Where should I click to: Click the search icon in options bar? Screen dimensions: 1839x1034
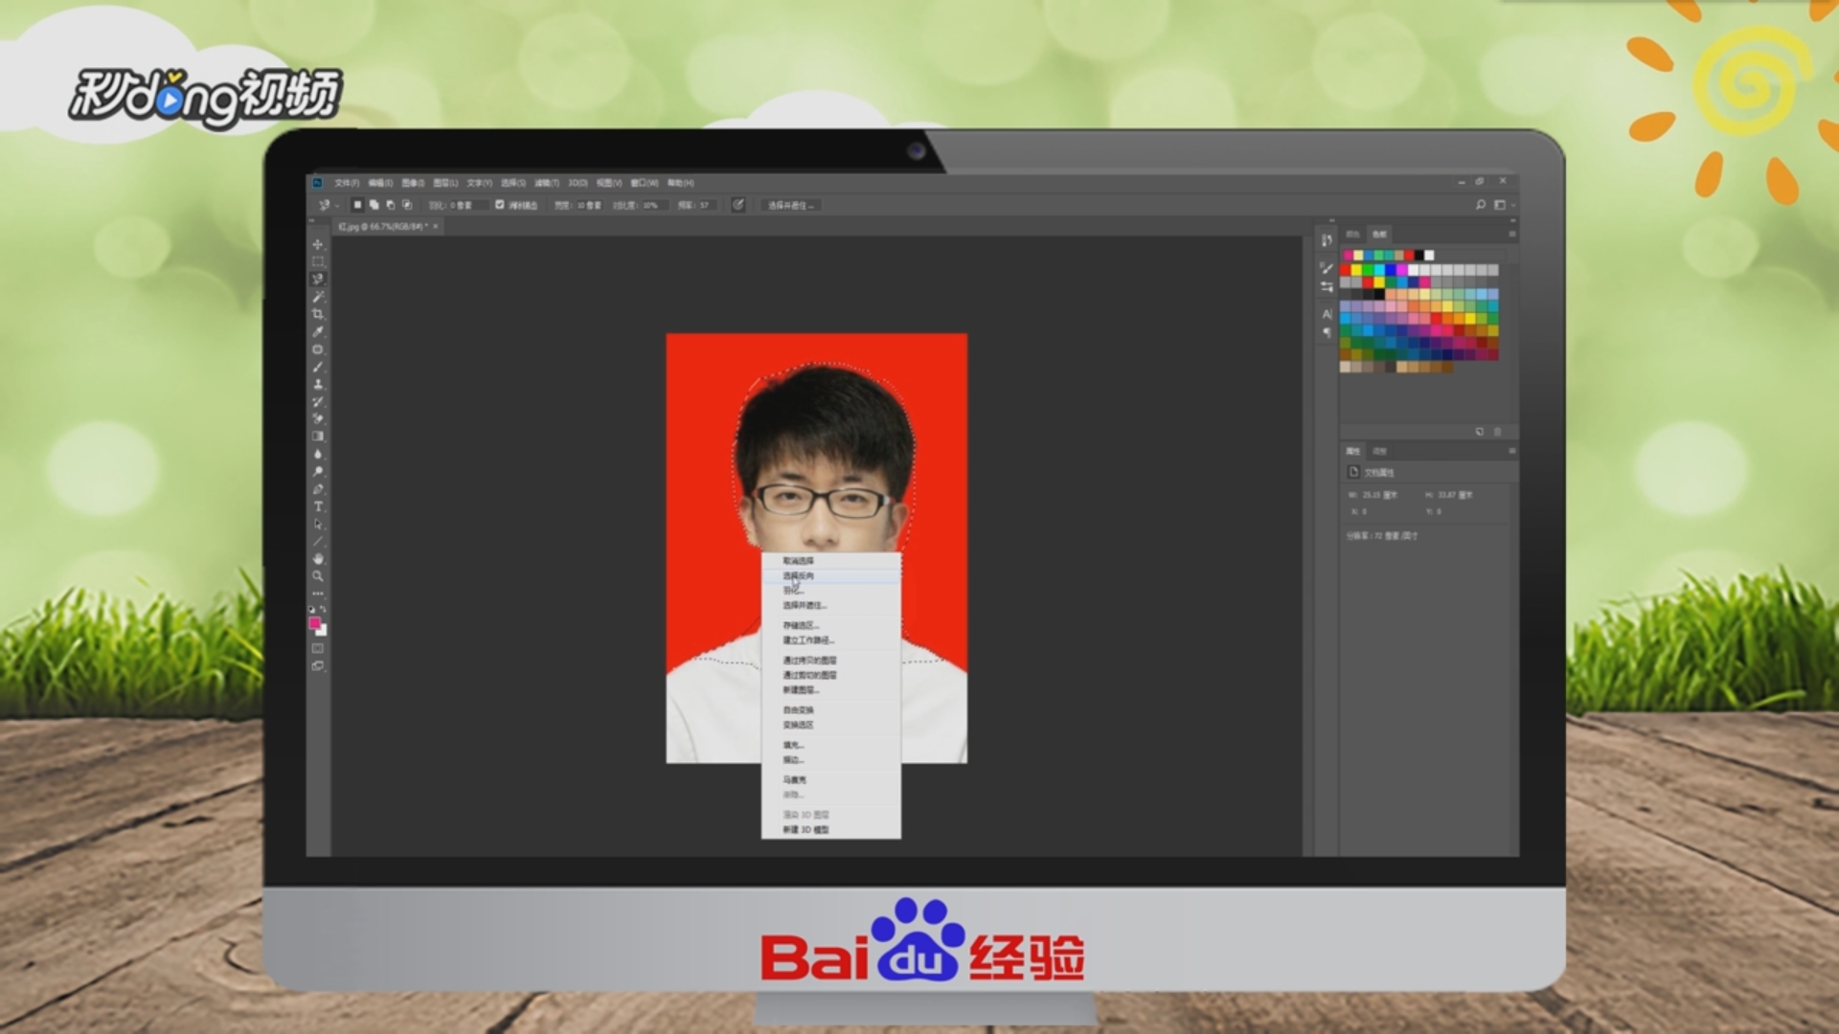pos(1481,205)
